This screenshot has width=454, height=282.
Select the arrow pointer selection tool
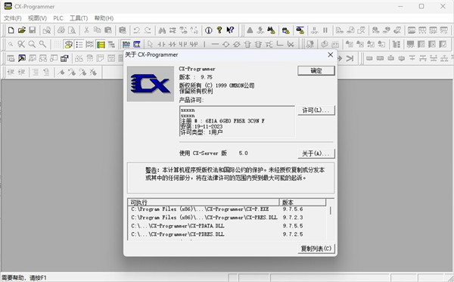[x=150, y=45]
